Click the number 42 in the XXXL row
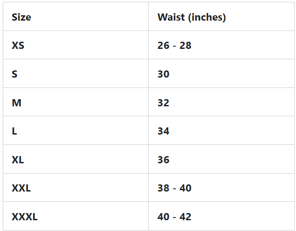Viewport: 296px width, 231px height. 185,217
